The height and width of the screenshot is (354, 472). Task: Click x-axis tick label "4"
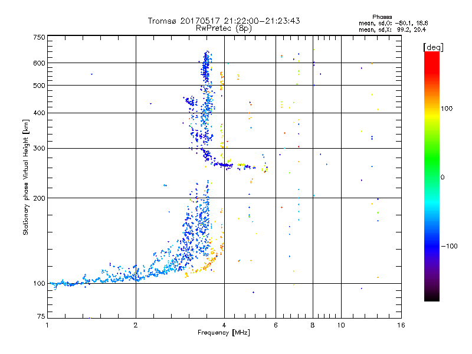point(224,325)
